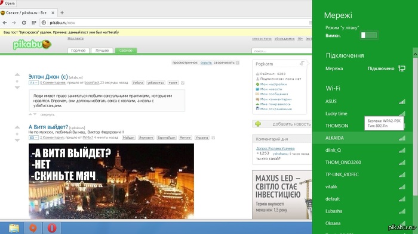
Task: Open author boomflack's profile
Action: point(92,83)
